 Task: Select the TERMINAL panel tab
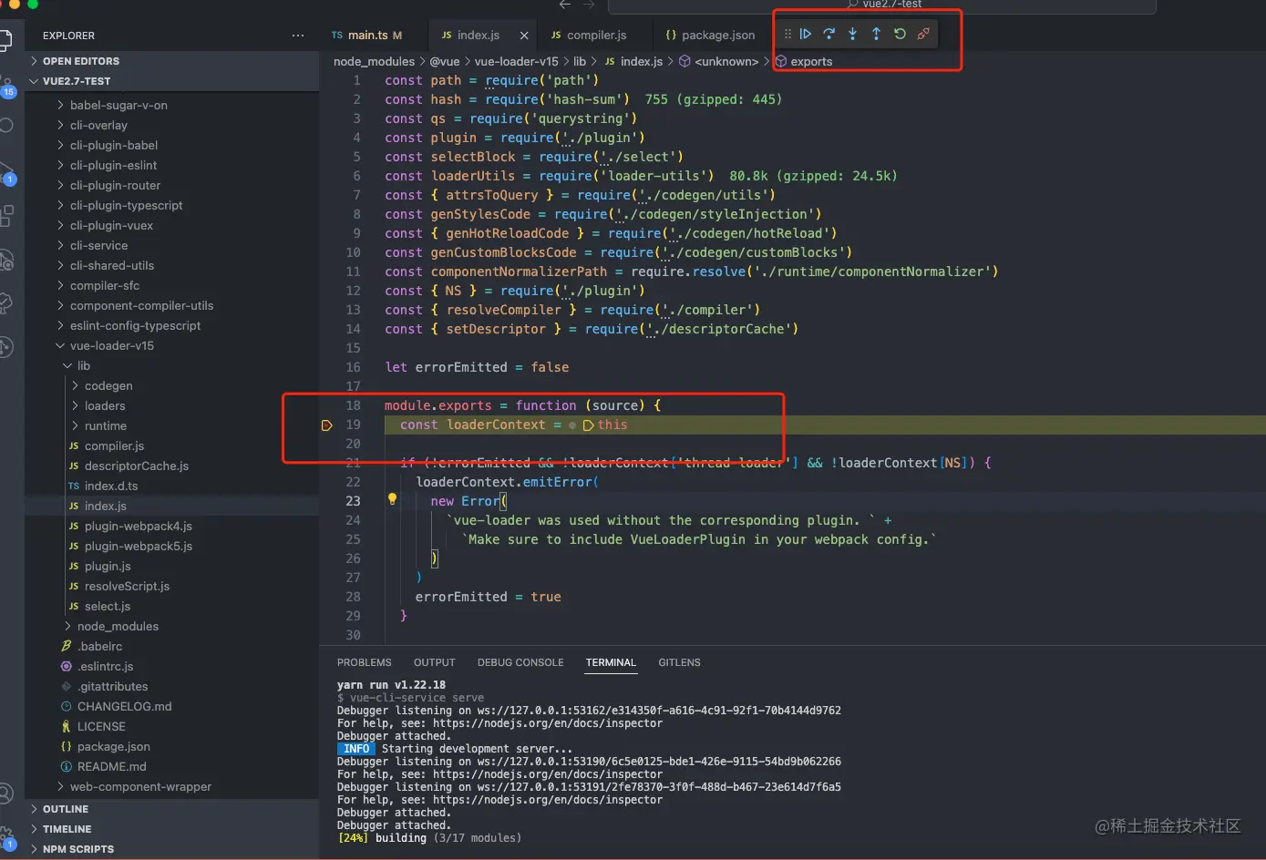point(611,662)
